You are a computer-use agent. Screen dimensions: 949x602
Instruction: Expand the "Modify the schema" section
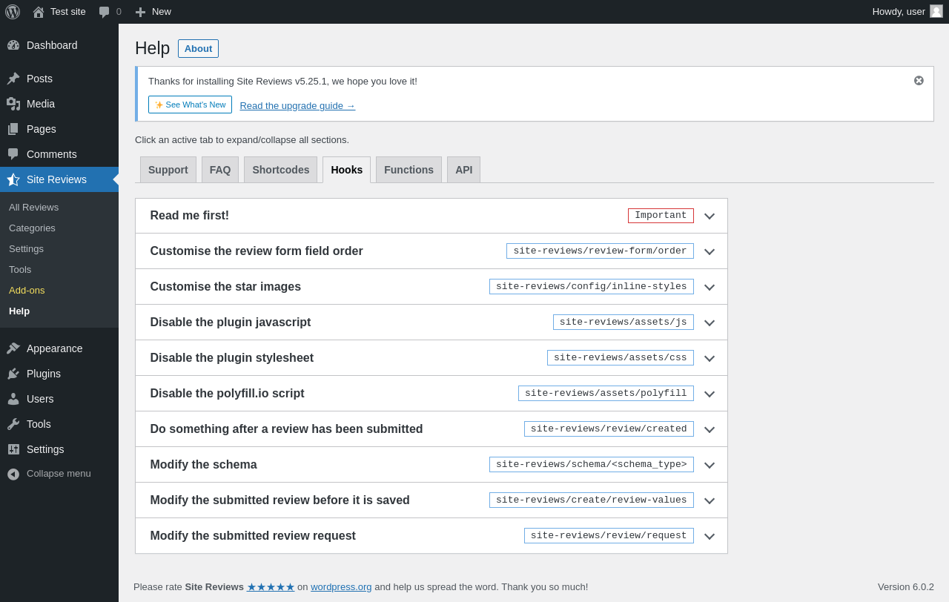click(x=710, y=465)
